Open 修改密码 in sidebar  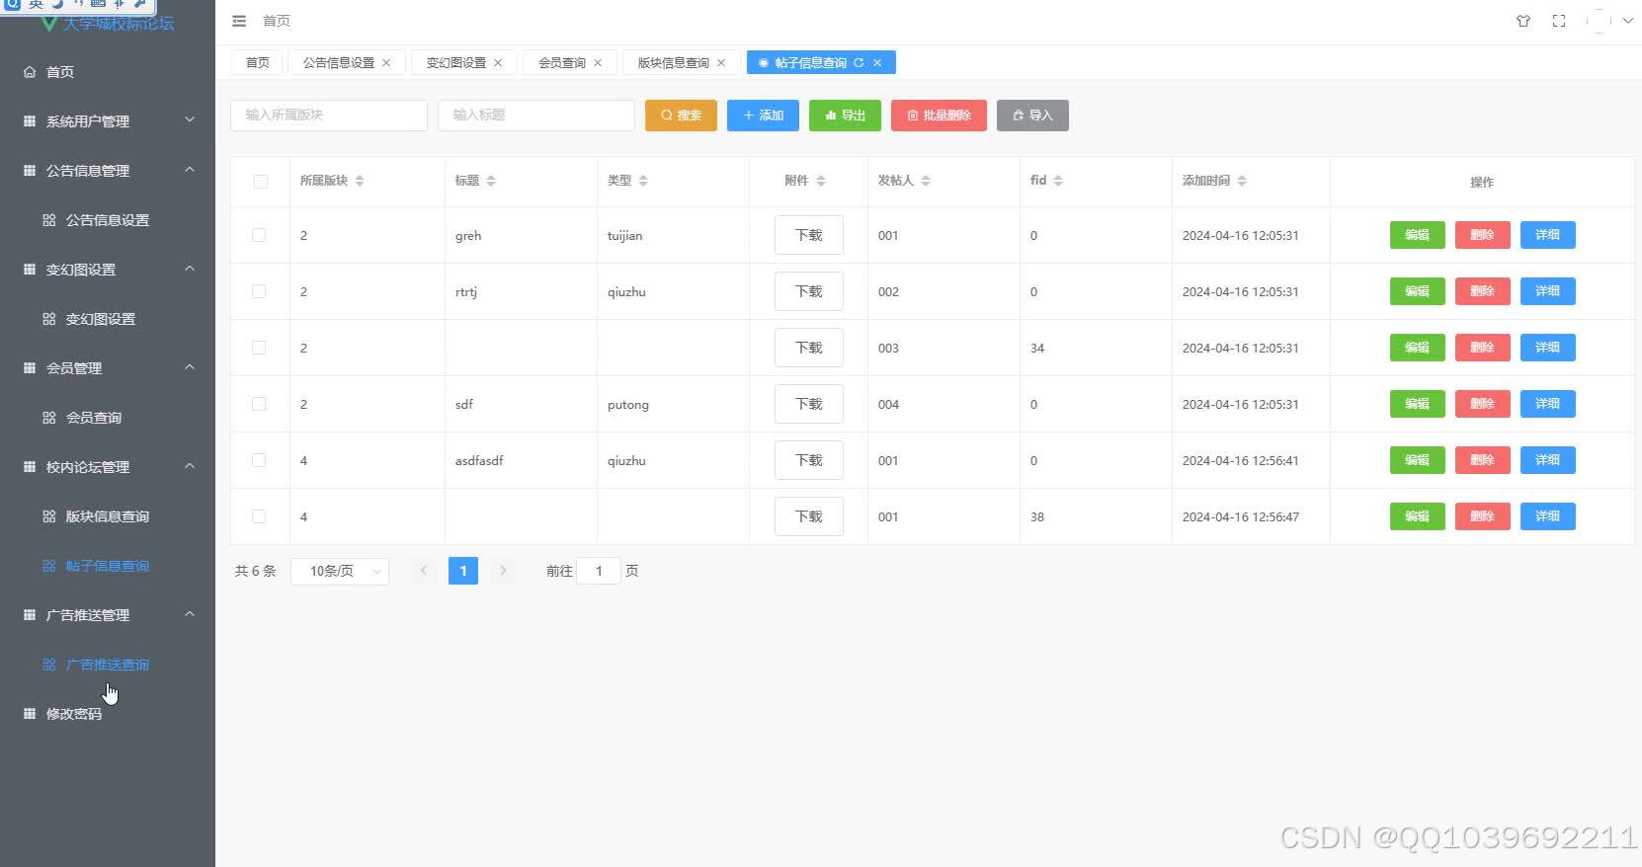(x=108, y=714)
